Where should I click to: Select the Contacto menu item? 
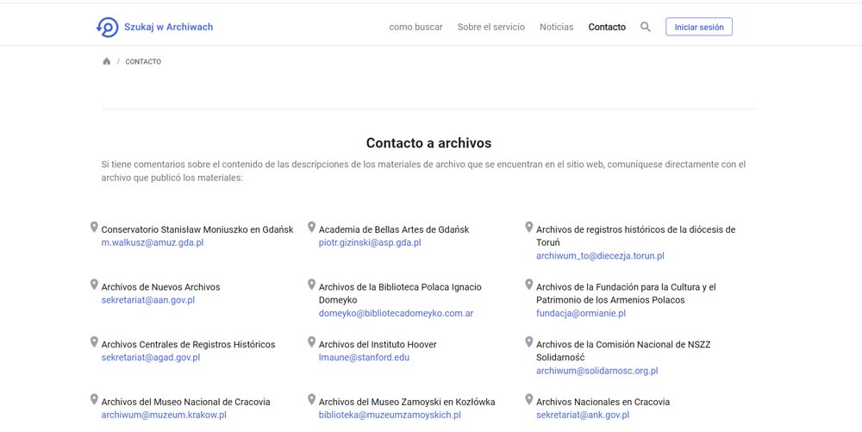point(607,27)
